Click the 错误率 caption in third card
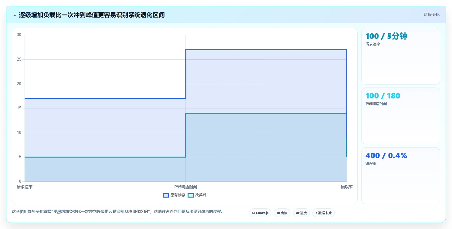Screen dimensions: 452x229 coord(371,164)
